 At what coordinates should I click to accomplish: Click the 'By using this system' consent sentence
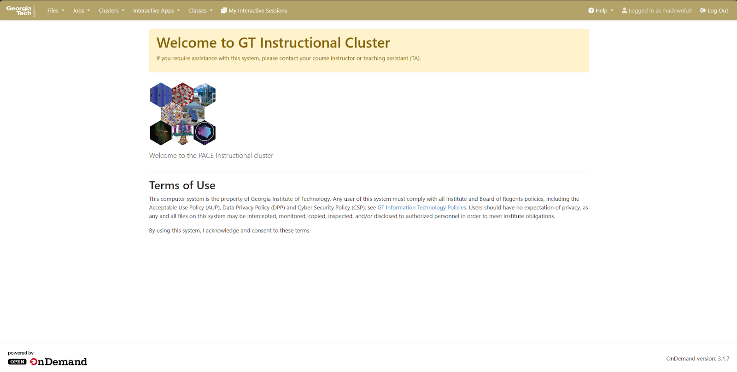[230, 231]
